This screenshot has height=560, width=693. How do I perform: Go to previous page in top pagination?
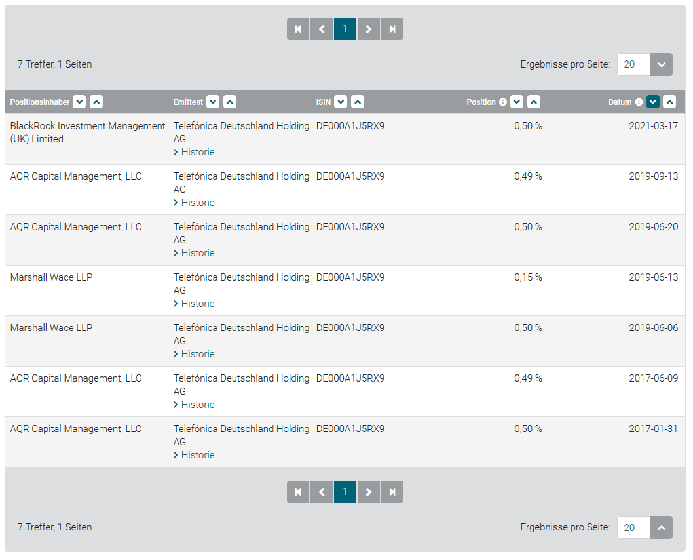click(x=322, y=30)
